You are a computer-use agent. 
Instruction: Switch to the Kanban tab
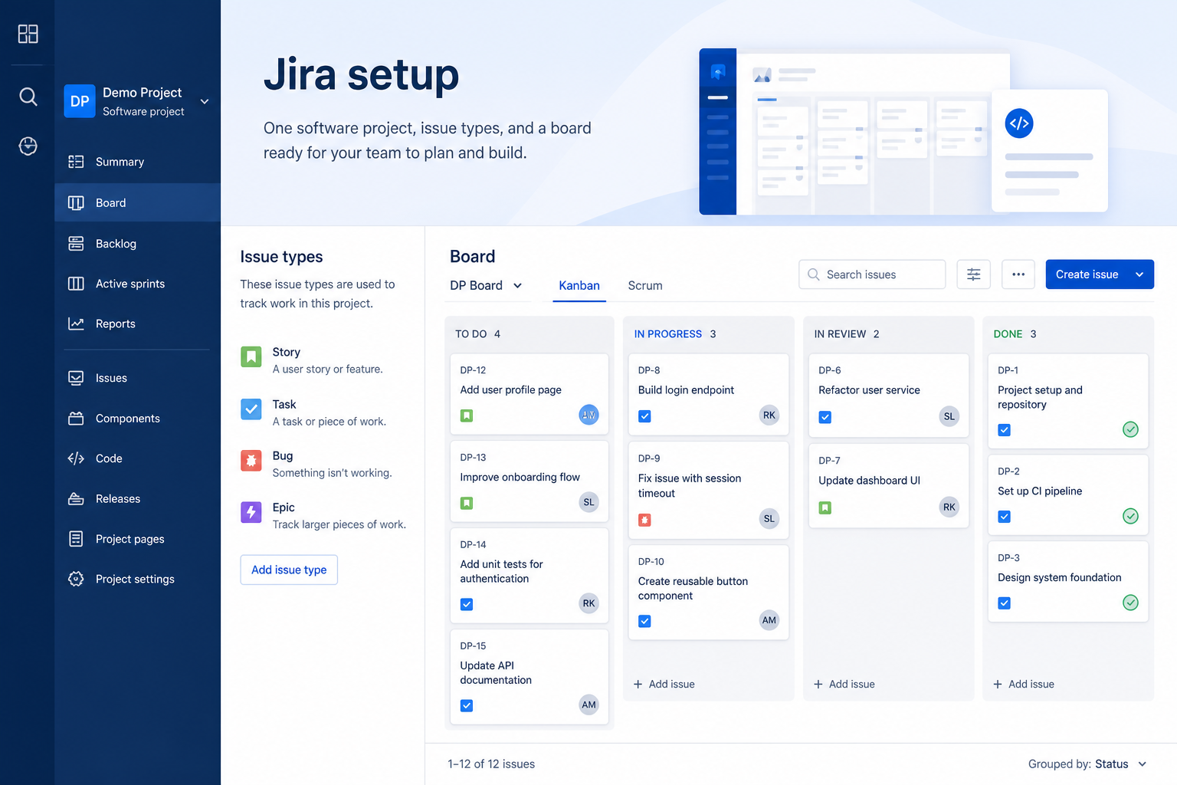(x=579, y=285)
